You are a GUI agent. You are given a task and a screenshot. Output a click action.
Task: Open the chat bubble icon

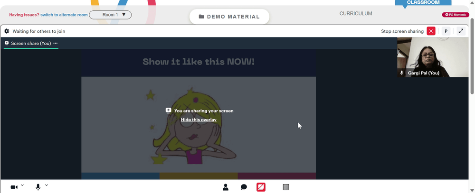click(x=244, y=187)
